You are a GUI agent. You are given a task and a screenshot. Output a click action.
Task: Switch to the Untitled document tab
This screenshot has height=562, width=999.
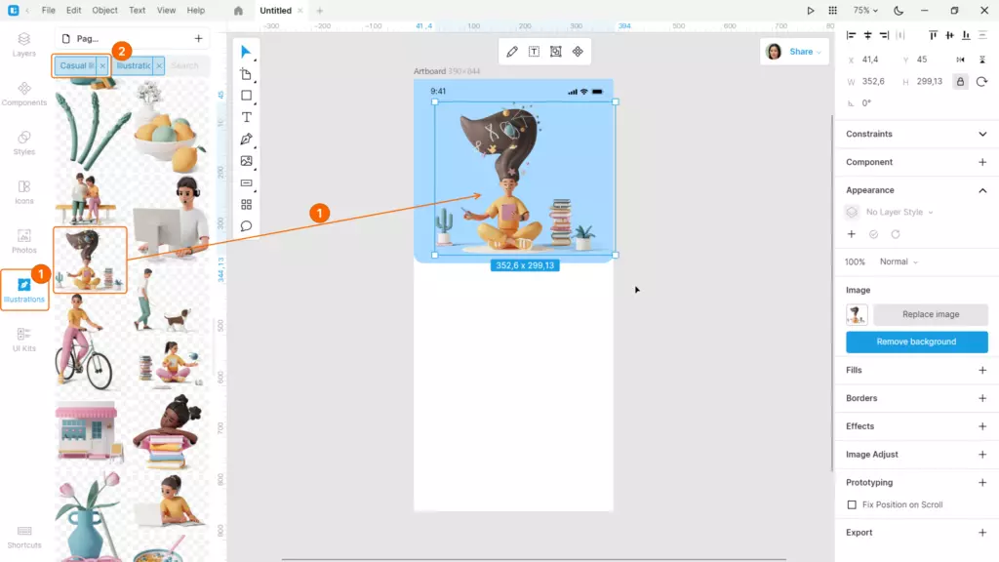coord(275,10)
